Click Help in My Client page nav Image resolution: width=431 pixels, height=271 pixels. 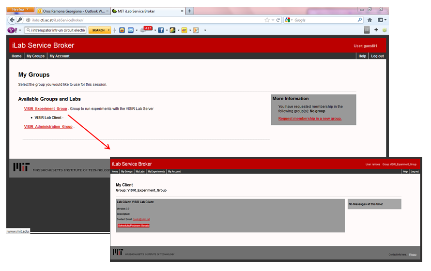[x=405, y=172]
